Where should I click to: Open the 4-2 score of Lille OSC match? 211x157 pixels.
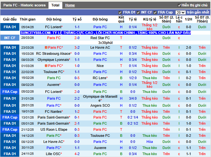[x=77, y=154]
